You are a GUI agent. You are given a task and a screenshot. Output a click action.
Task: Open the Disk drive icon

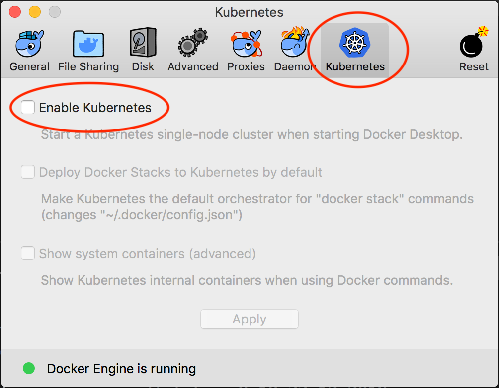tap(143, 42)
